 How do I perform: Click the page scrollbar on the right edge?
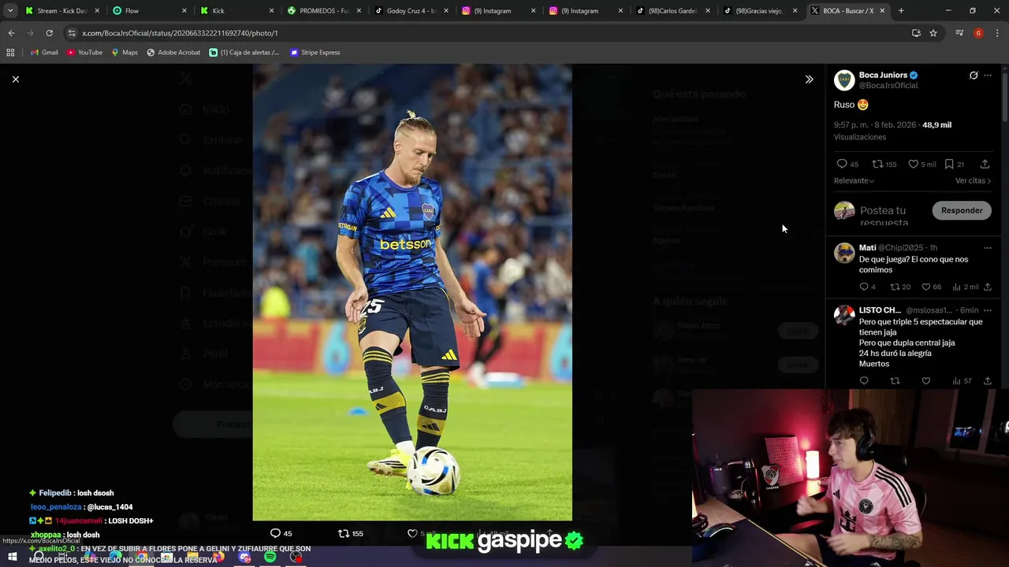coord(1004,98)
